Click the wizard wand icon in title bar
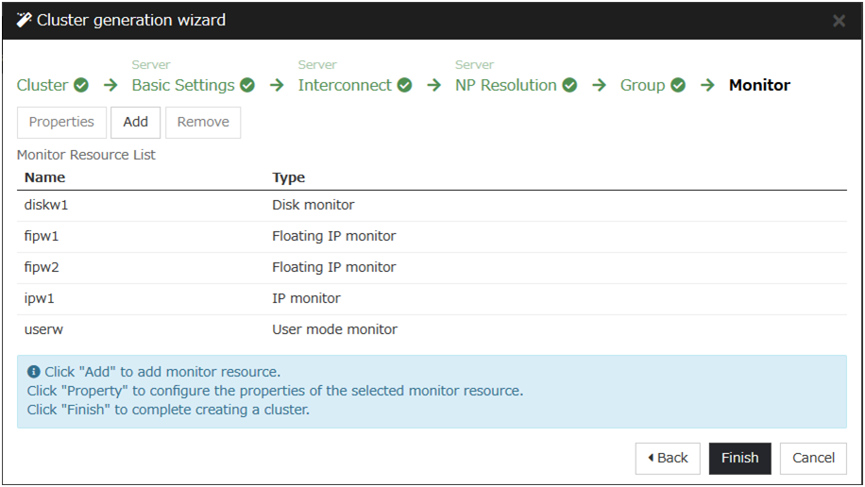This screenshot has height=487, width=865. tap(24, 20)
